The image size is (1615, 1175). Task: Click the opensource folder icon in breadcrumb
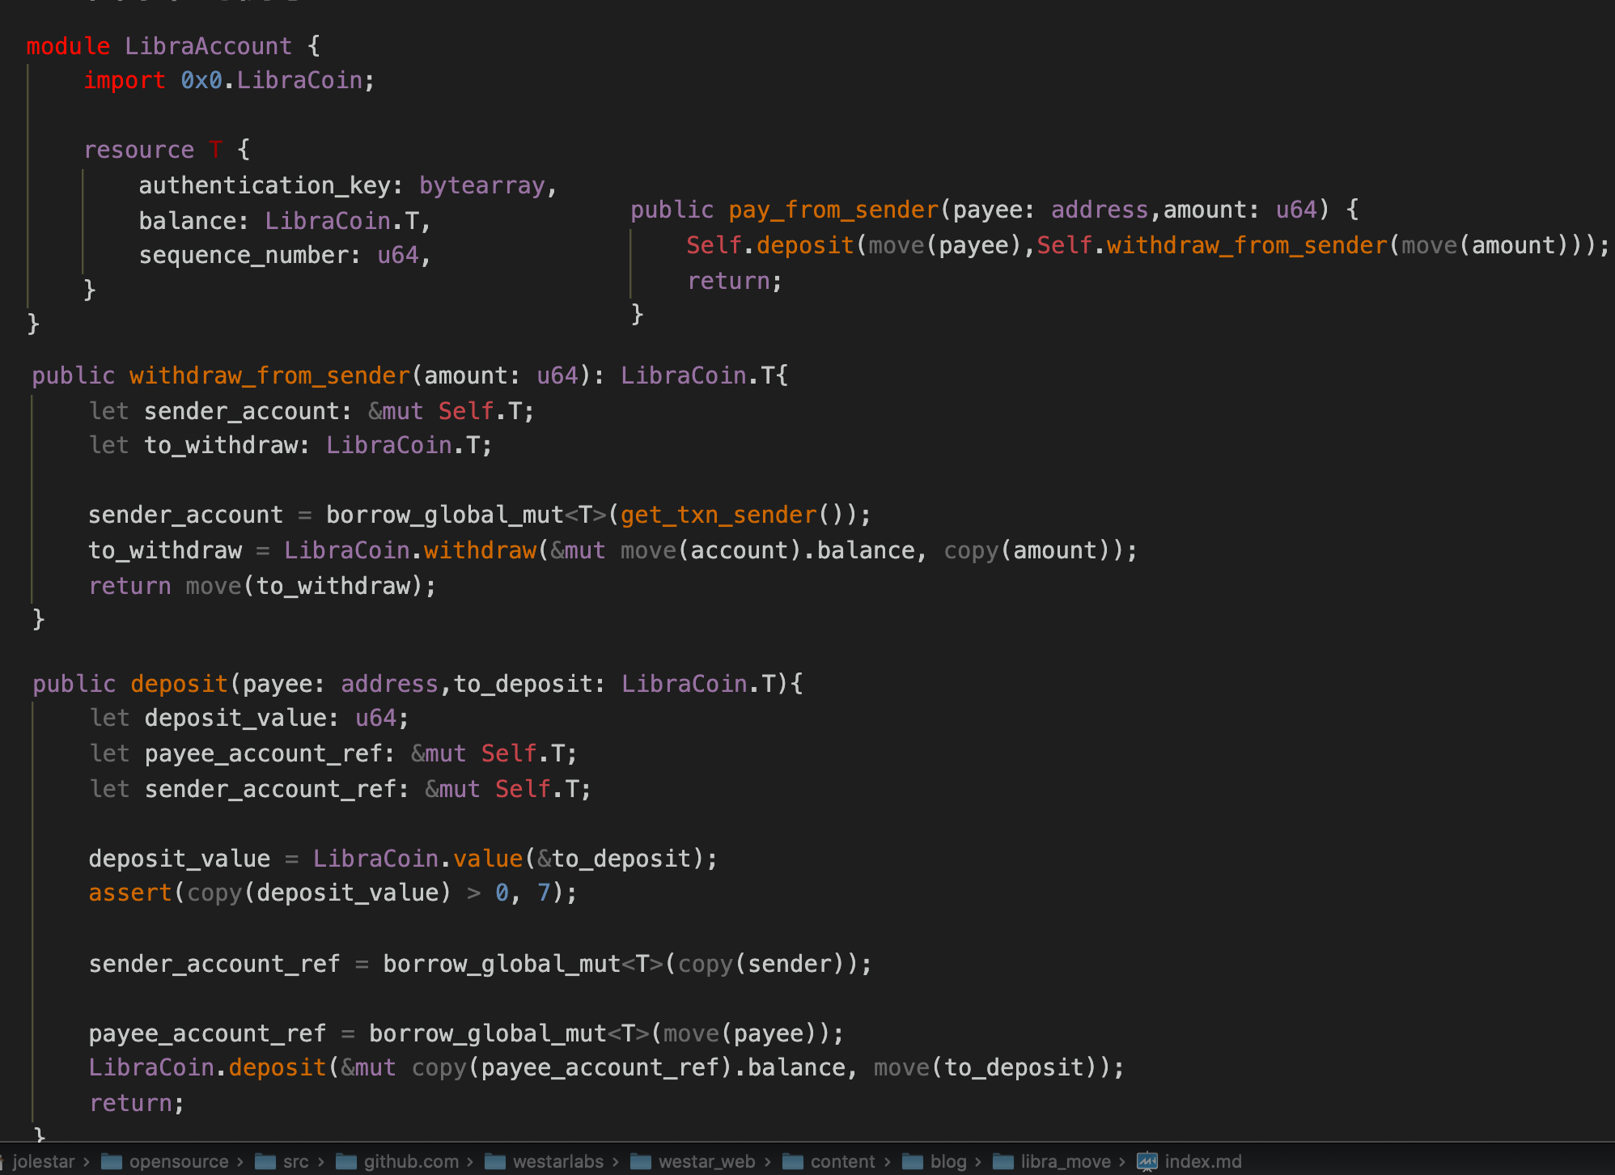112,1162
